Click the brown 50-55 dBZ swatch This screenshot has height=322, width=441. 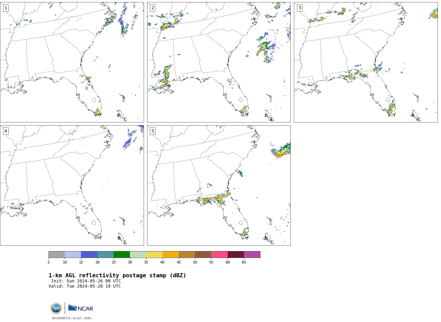pyautogui.click(x=203, y=255)
